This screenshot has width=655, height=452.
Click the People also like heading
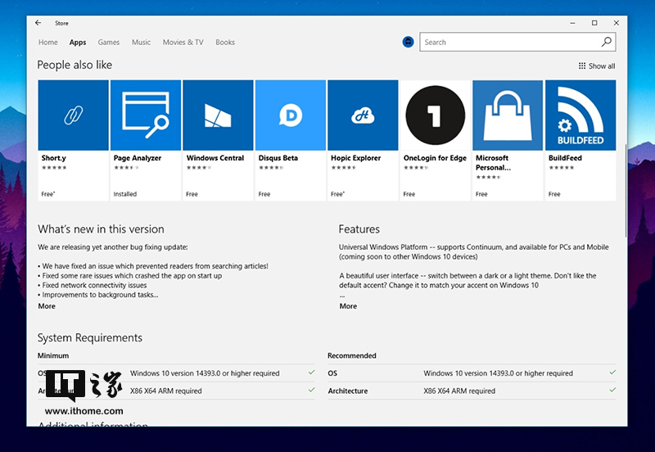(75, 65)
